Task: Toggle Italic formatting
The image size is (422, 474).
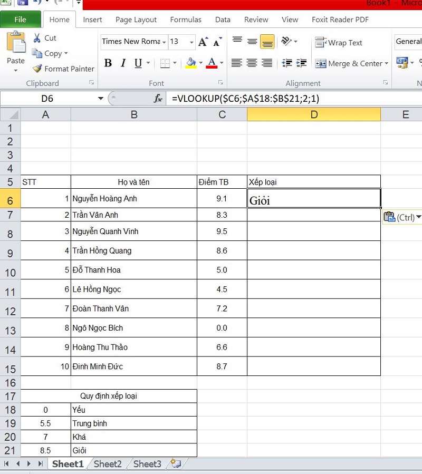Action: point(123,63)
